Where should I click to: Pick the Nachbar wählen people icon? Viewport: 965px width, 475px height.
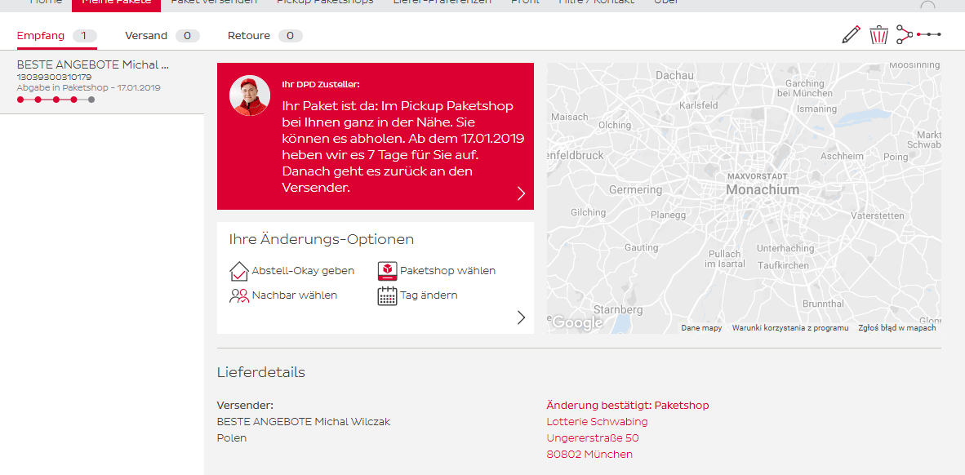238,295
